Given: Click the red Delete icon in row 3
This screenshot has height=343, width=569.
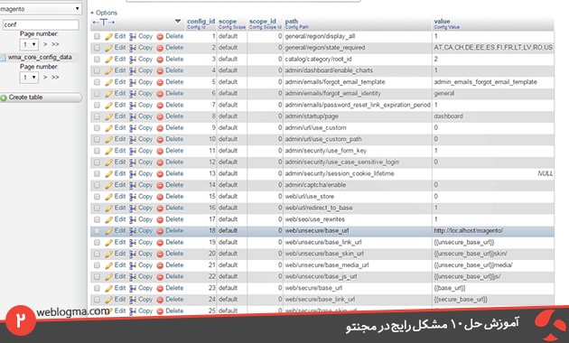Looking at the screenshot, I should 160,60.
